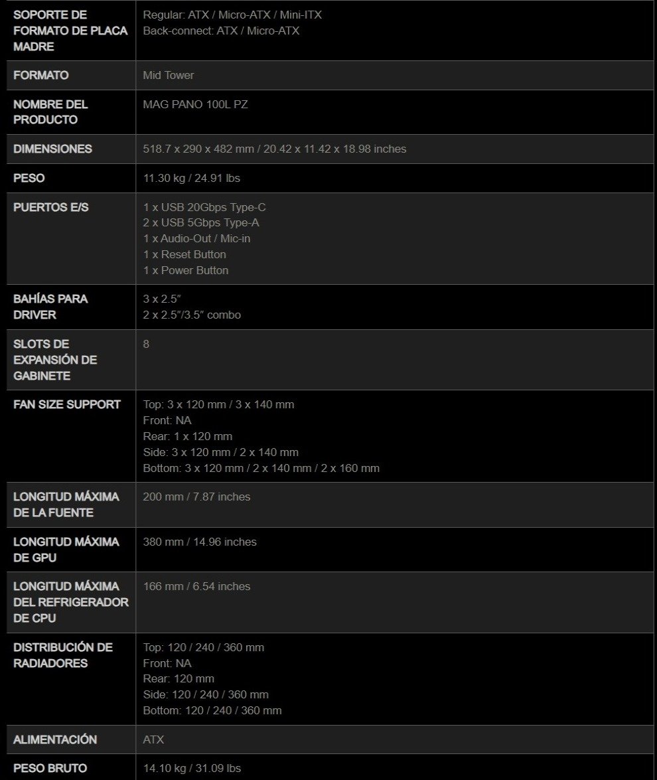Click the 2 x 2.5"/3.5" combo text
Viewport: 657px width, 780px height.
(x=192, y=315)
